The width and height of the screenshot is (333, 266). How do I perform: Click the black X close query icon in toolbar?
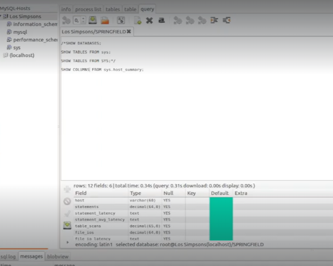pos(149,20)
